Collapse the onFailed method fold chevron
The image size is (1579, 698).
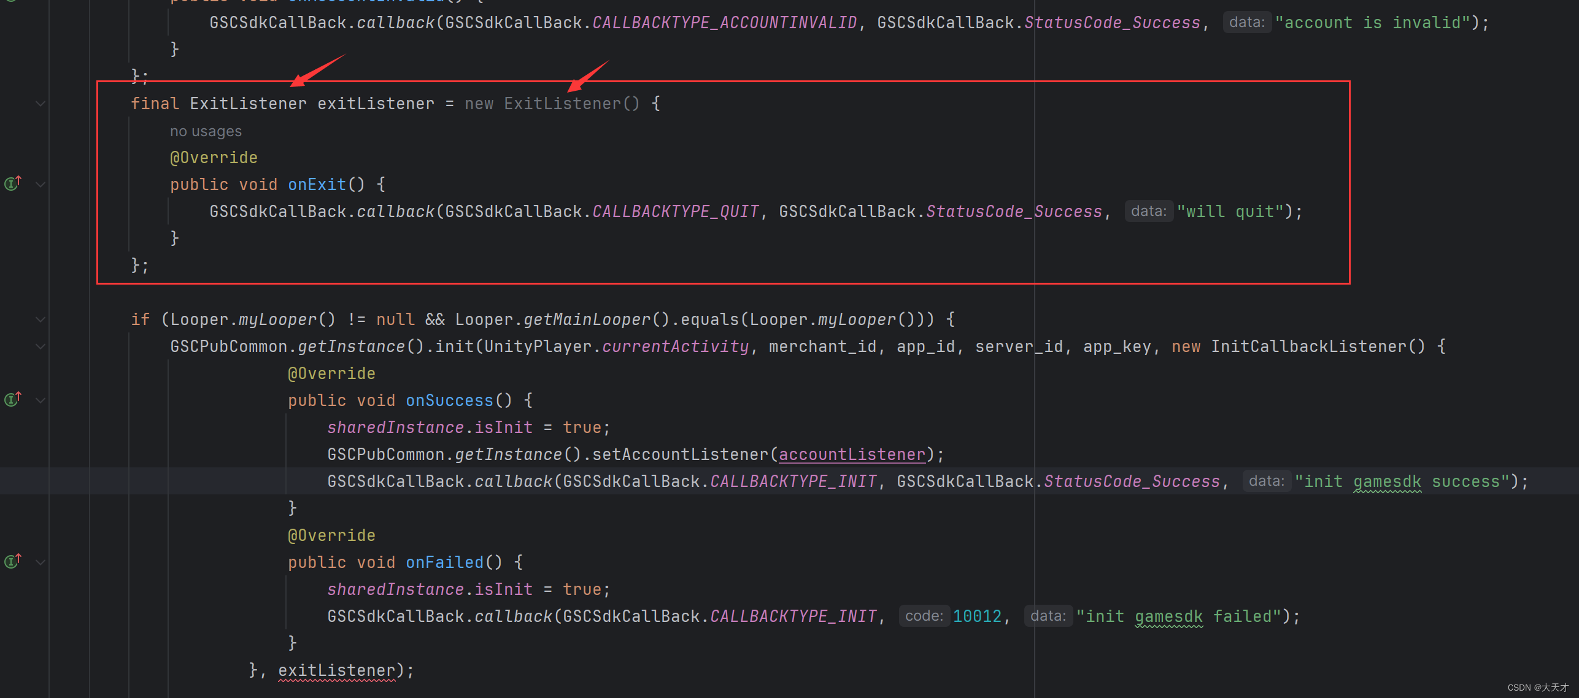(x=41, y=562)
